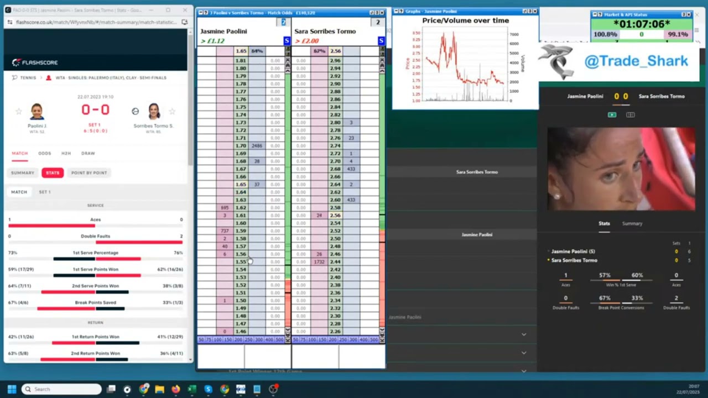Click the S button under Sara Sorribes Tormo

381,41
